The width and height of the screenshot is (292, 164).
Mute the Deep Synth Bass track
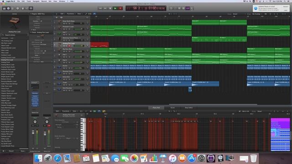point(64,24)
